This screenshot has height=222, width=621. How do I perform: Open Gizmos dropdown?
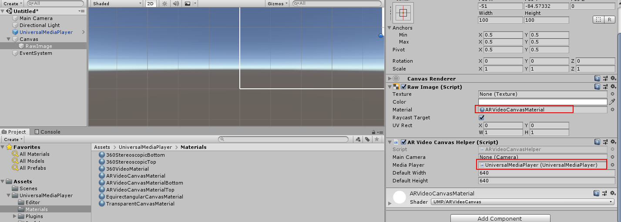277,3
